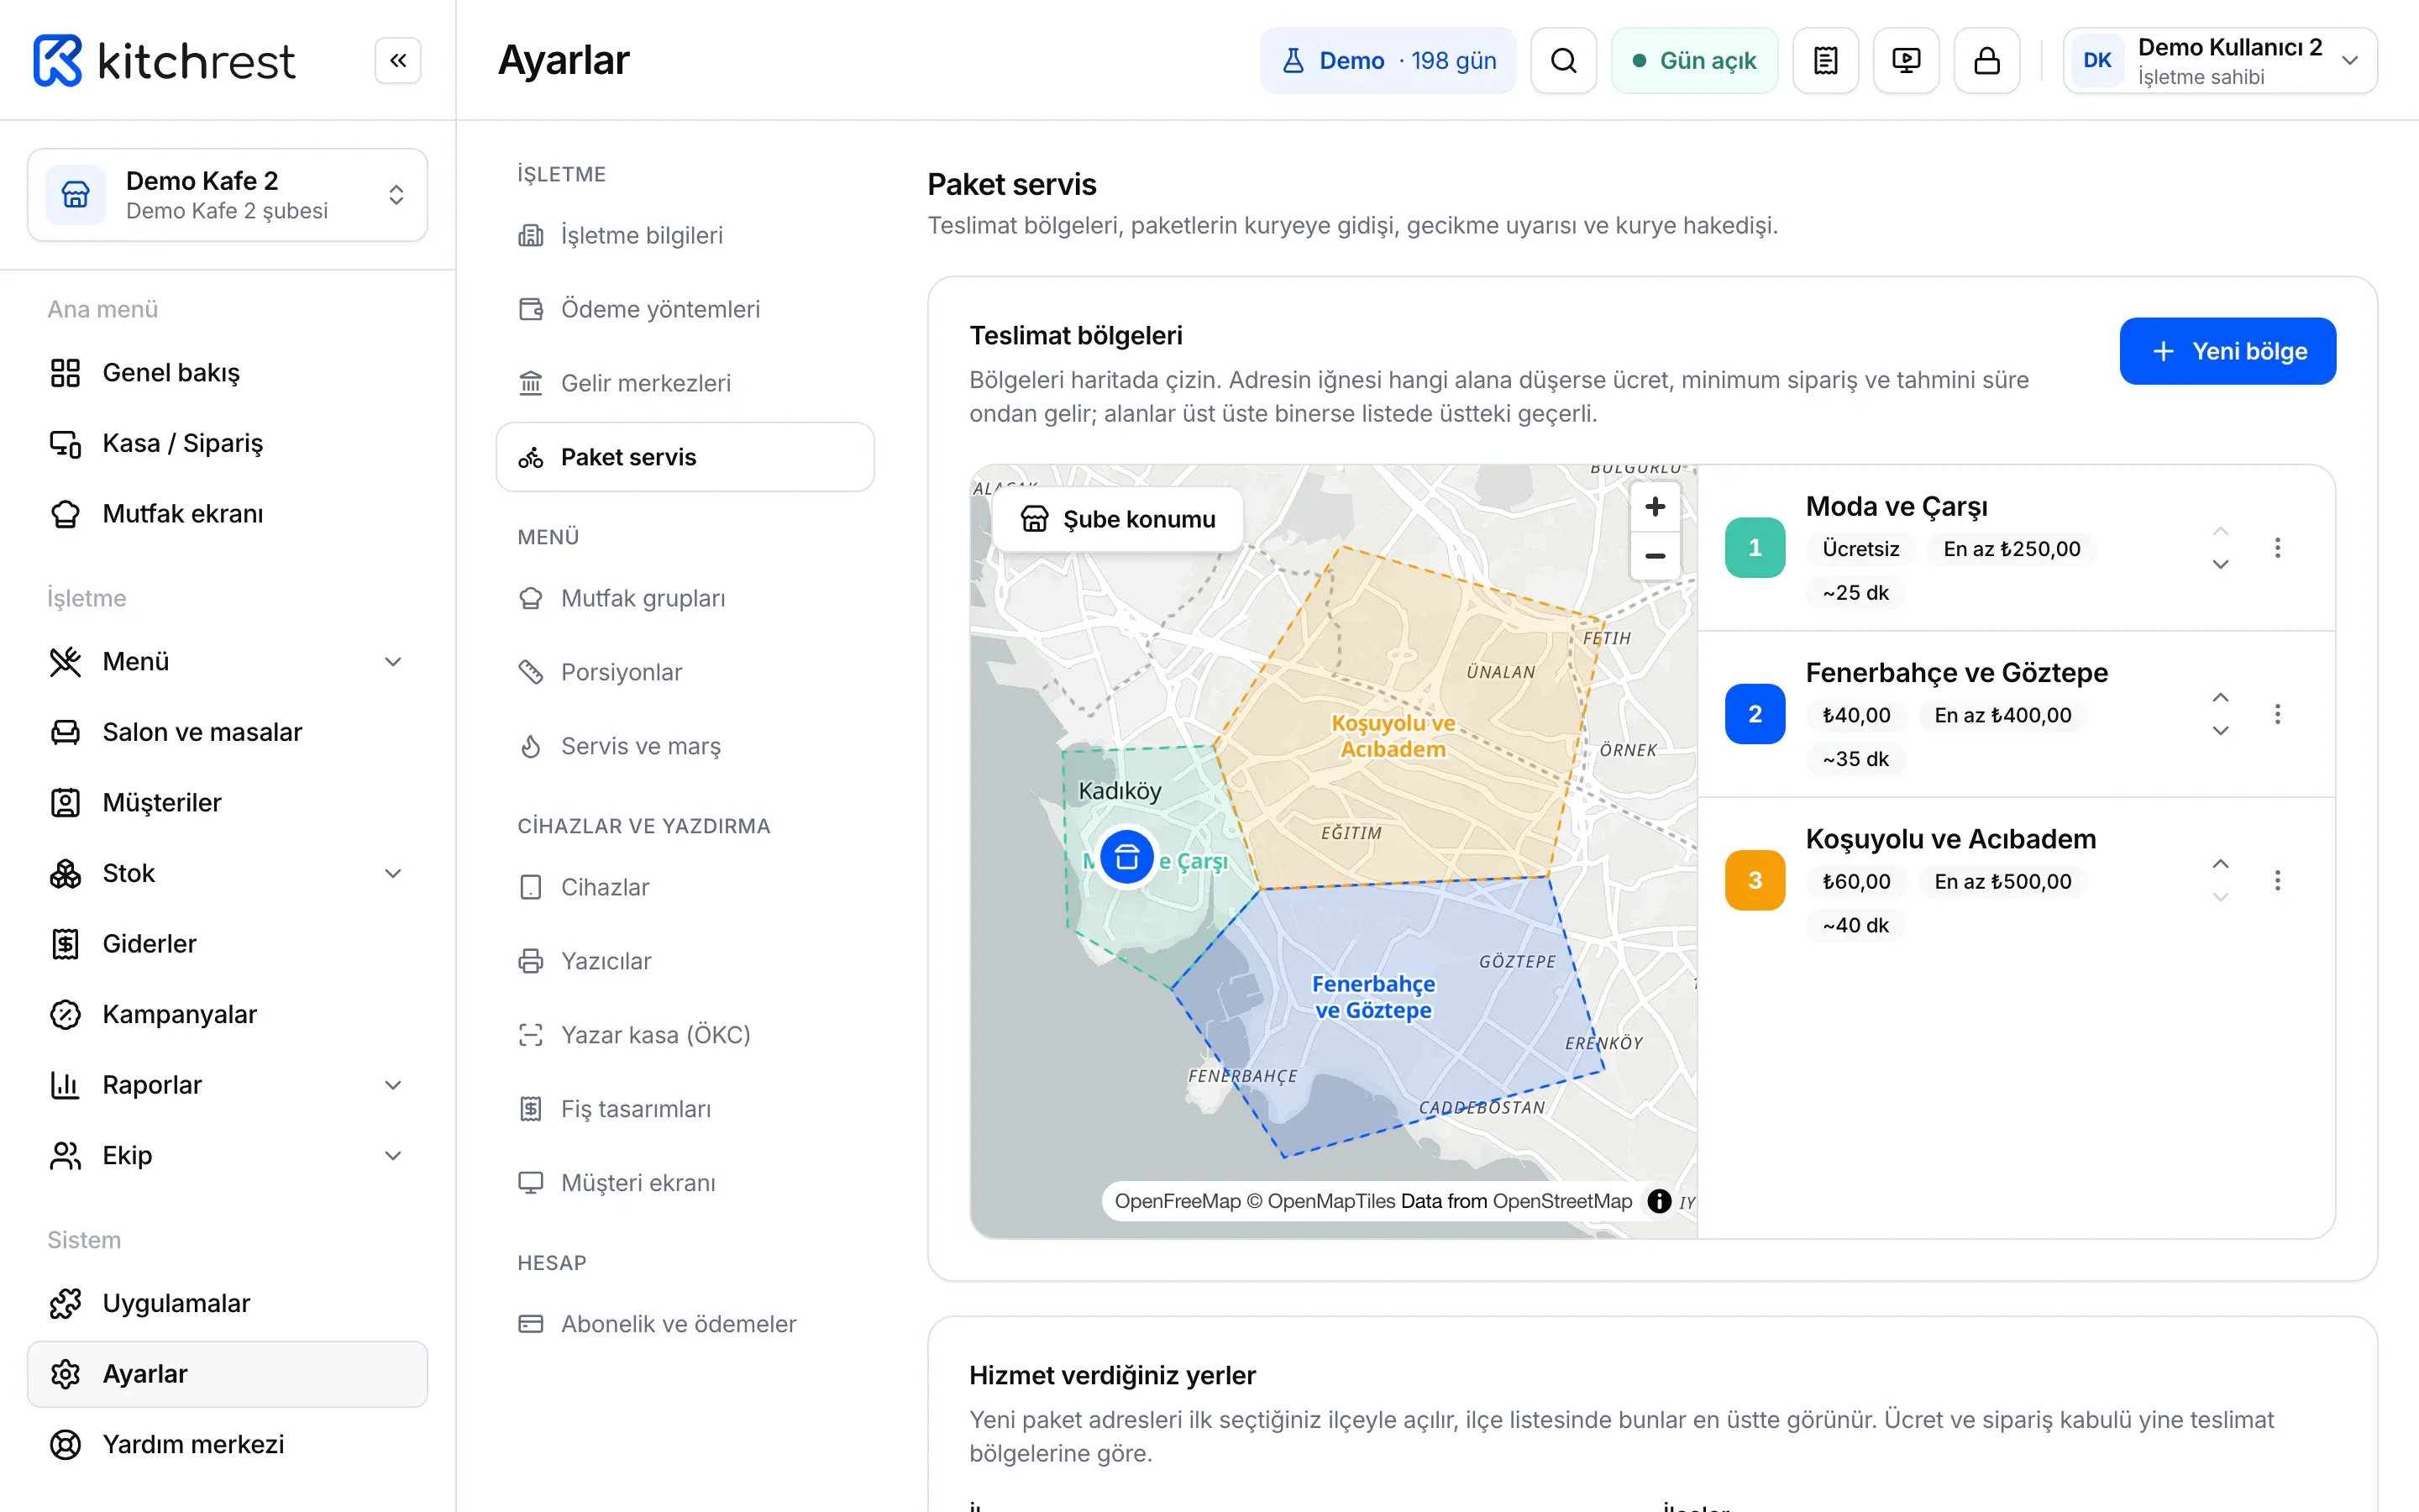
Task: Select Yazıcılar in settings menu
Action: coord(685,962)
